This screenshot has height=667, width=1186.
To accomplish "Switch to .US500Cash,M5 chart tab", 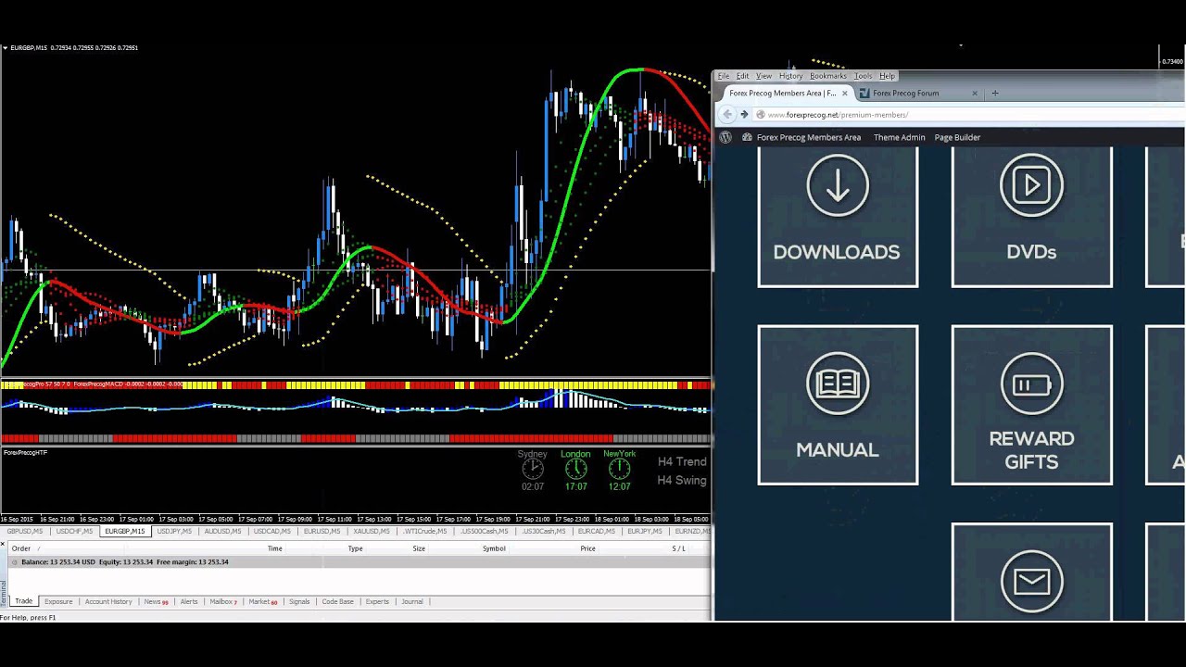I will (x=485, y=532).
